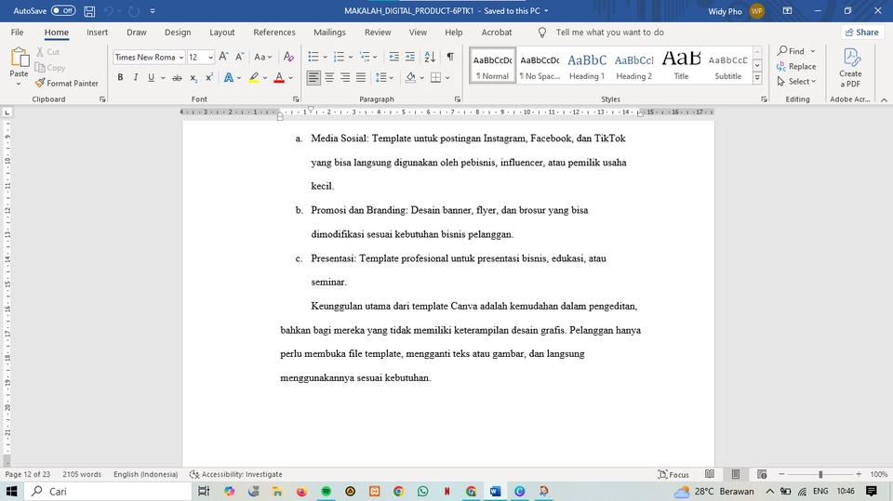The image size is (893, 501).
Task: Click the Multilevel List icon
Action: pos(365,57)
